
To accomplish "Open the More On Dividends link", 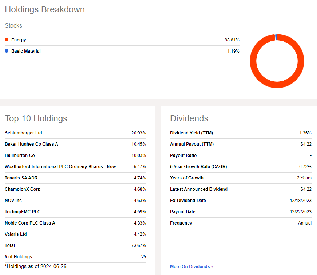I will pos(192,267).
